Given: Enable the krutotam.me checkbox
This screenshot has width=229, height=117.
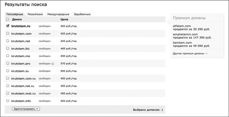Looking at the screenshot, I should coord(8,56).
